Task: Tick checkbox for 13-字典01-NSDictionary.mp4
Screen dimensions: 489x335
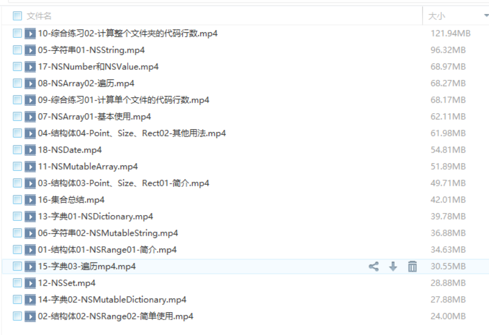Action: click(x=17, y=216)
